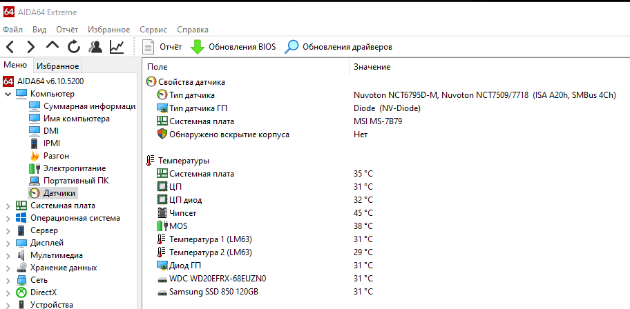This screenshot has width=630, height=309.
Task: Open the Избранное menu in the menu bar
Action: click(x=109, y=30)
